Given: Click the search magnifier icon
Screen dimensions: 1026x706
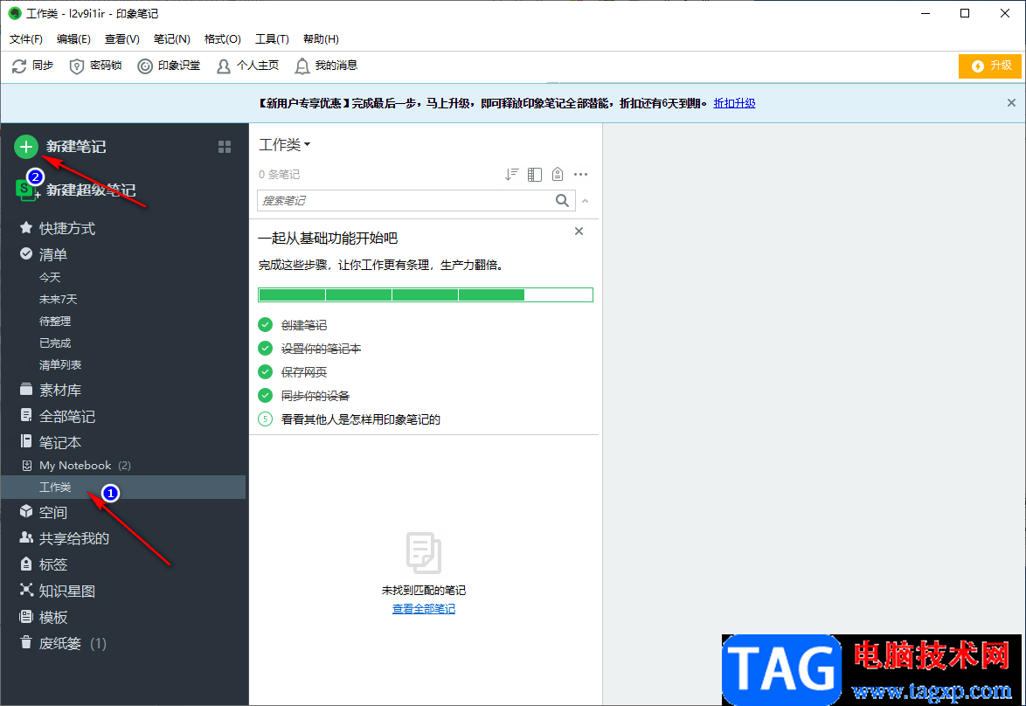Looking at the screenshot, I should click(x=561, y=200).
